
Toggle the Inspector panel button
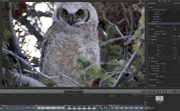tap(175, 91)
